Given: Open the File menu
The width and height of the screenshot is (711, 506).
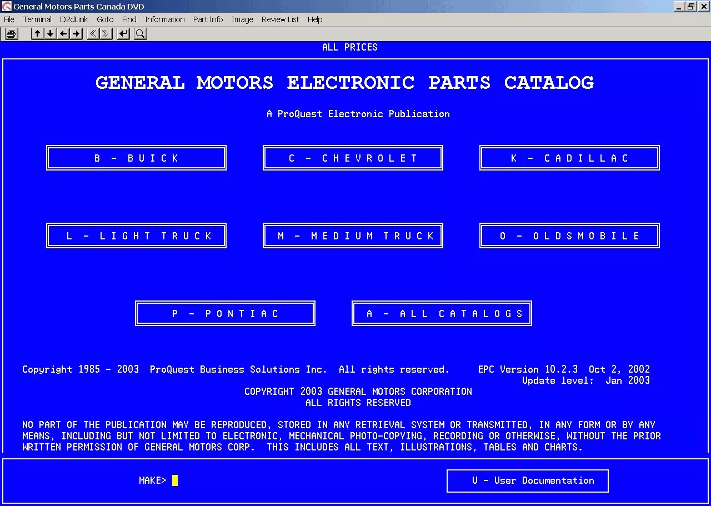Looking at the screenshot, I should (9, 19).
